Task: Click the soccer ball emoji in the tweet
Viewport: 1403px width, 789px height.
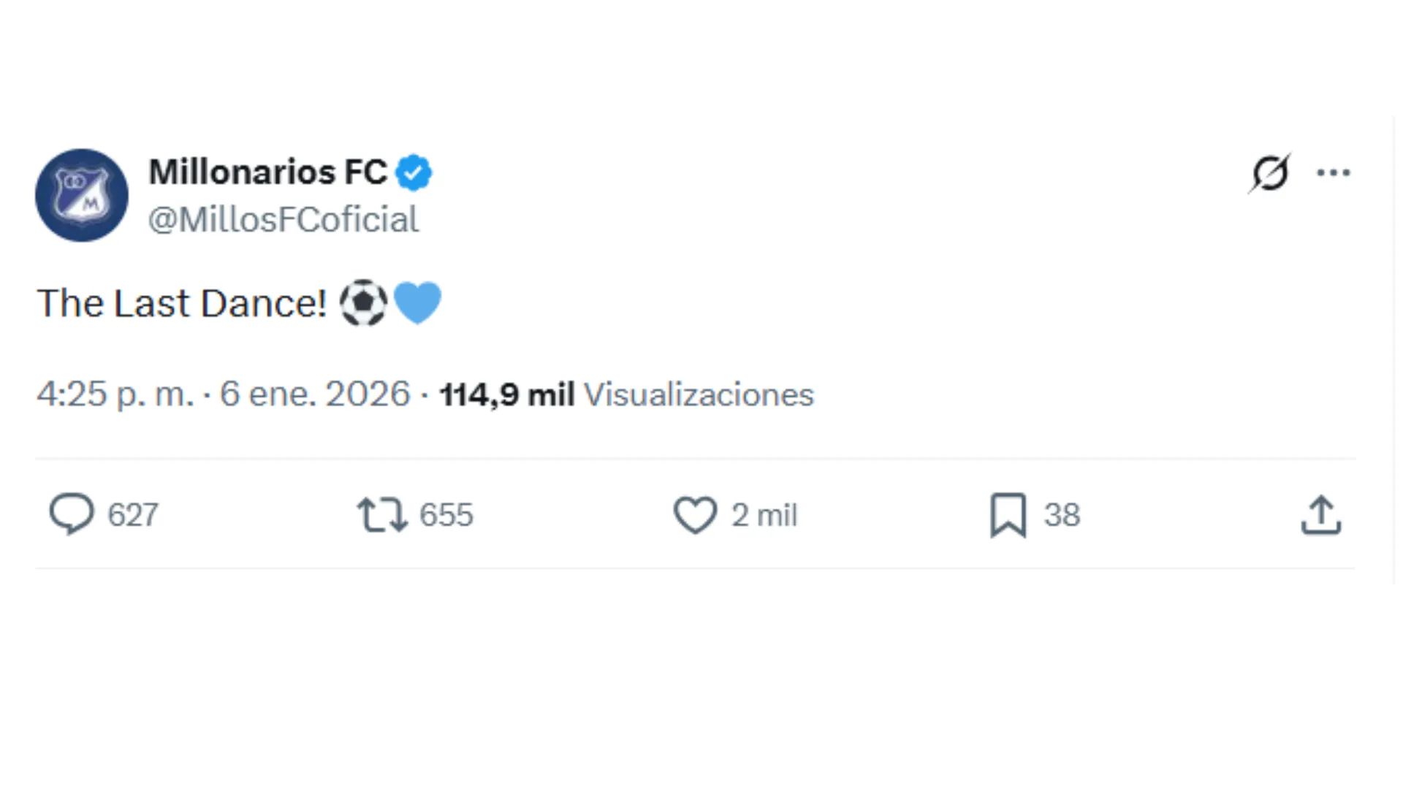Action: pyautogui.click(x=363, y=302)
